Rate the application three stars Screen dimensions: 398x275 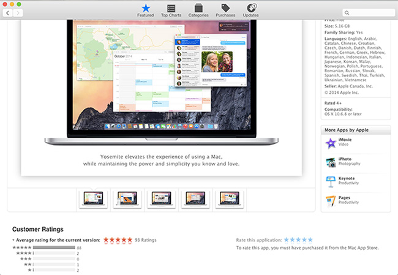(298, 239)
